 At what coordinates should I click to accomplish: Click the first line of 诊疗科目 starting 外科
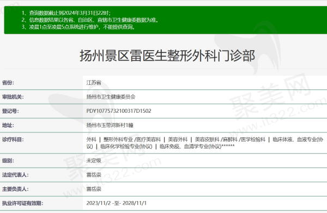205,139
